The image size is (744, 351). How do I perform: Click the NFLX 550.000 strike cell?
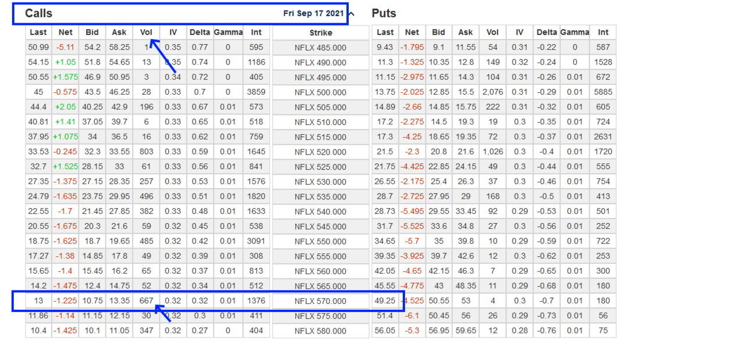click(321, 242)
